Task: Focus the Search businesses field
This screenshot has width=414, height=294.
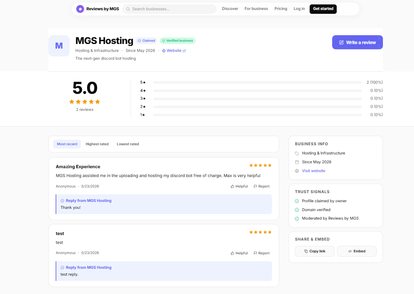Action: pos(169,9)
